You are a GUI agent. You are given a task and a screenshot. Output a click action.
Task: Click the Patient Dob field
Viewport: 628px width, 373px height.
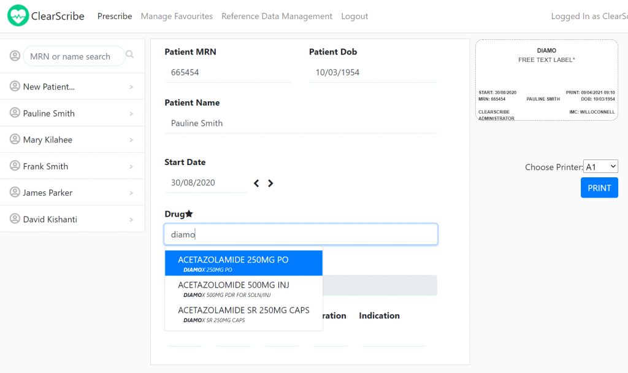(372, 72)
